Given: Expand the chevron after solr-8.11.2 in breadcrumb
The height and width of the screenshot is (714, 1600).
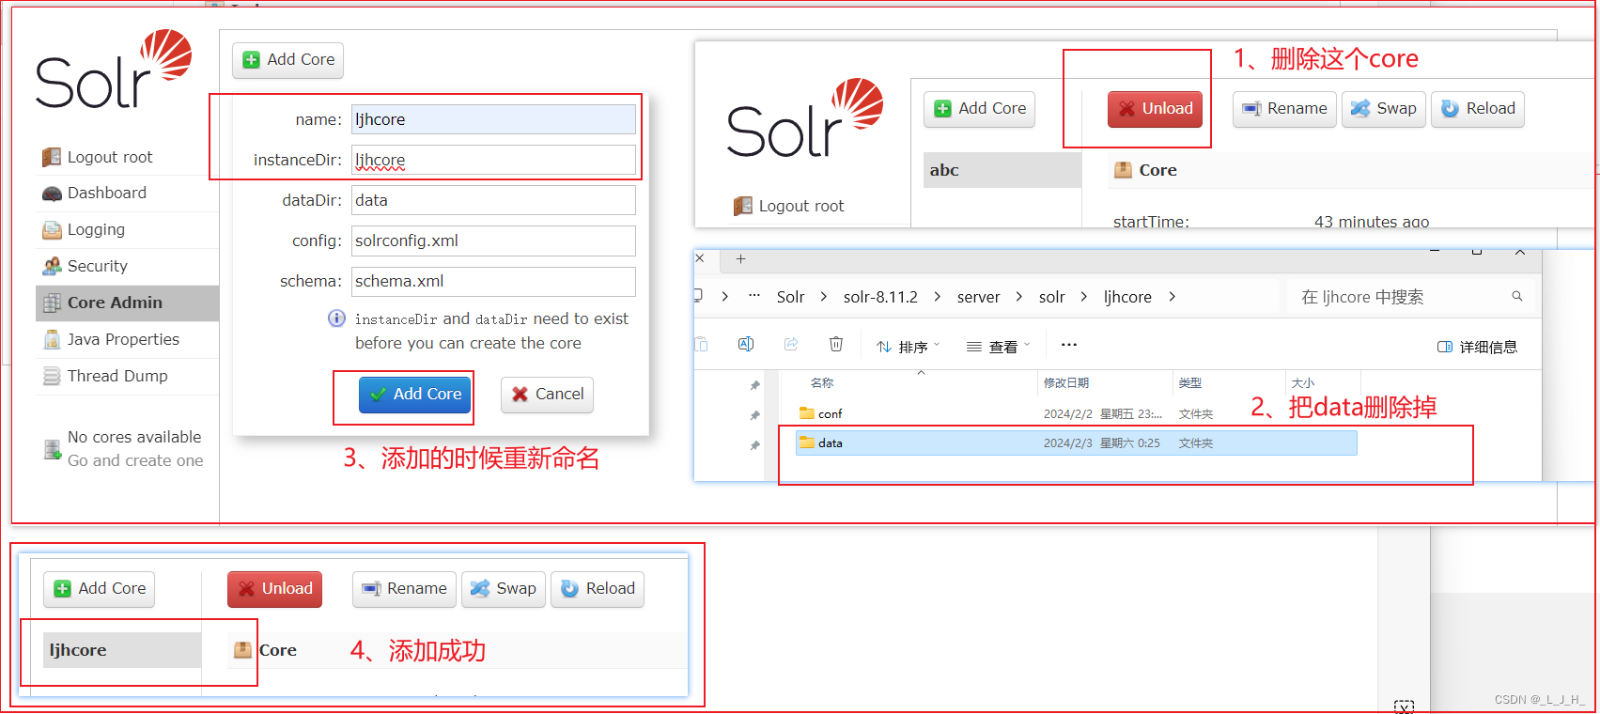Looking at the screenshot, I should point(938,297).
